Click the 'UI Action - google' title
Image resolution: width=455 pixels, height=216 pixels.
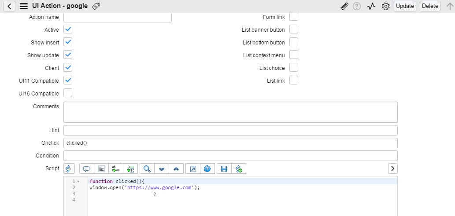pyautogui.click(x=60, y=6)
